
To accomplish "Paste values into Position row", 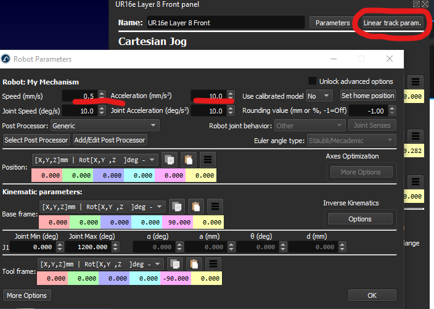I will pyautogui.click(x=188, y=160).
